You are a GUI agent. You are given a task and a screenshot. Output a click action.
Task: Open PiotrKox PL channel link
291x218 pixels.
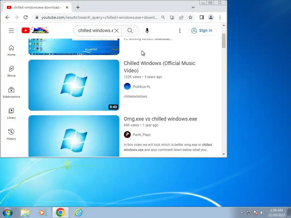[x=142, y=87]
